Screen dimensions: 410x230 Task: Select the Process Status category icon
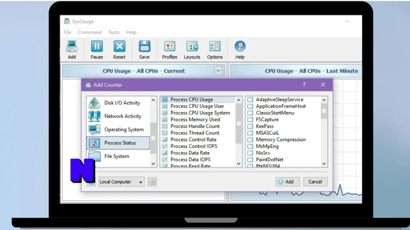(x=94, y=143)
